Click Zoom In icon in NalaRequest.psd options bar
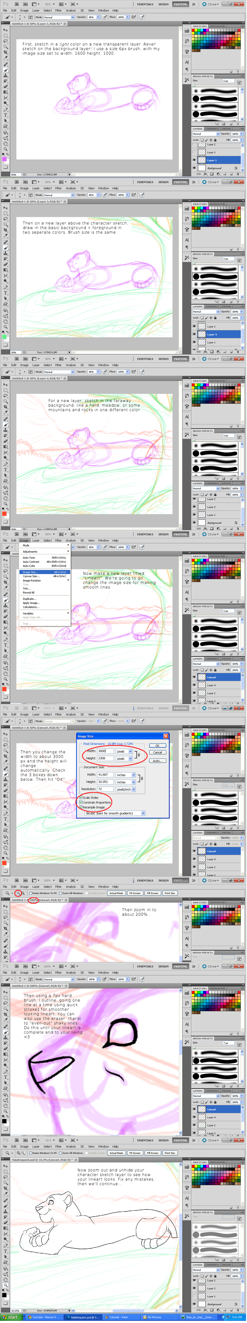 pyautogui.click(x=18, y=1153)
